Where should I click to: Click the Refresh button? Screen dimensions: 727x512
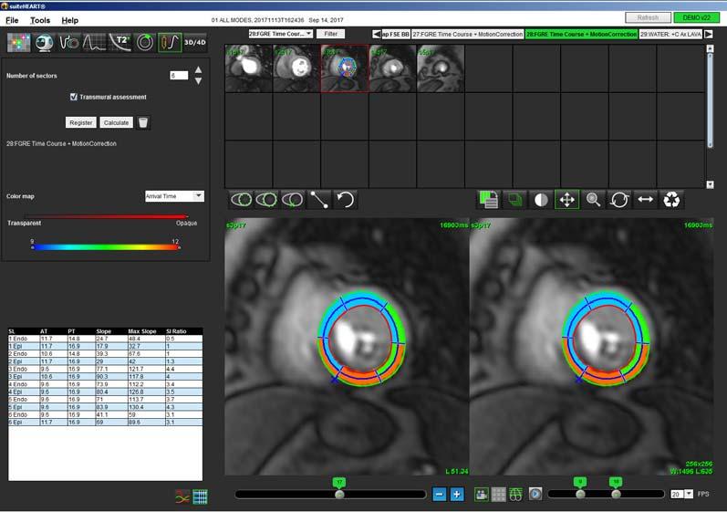pyautogui.click(x=648, y=17)
